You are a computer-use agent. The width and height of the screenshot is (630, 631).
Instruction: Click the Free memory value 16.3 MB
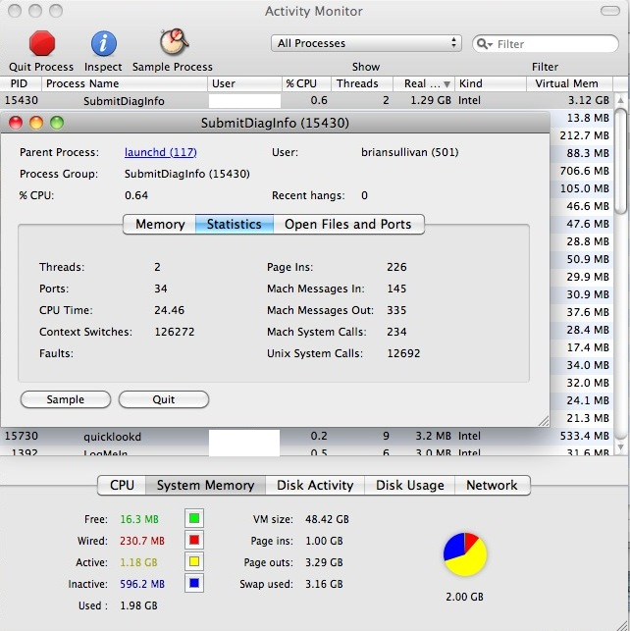139,519
